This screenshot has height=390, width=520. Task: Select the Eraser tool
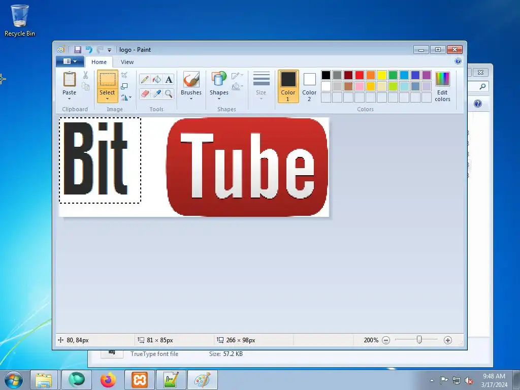[145, 94]
